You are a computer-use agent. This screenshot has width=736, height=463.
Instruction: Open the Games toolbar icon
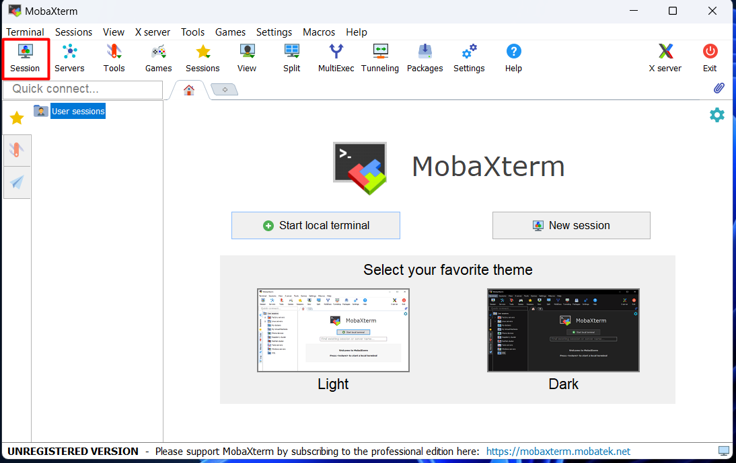(159, 58)
